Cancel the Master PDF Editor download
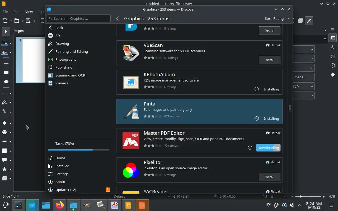Viewport: 338px width, 211px height. coord(250,148)
